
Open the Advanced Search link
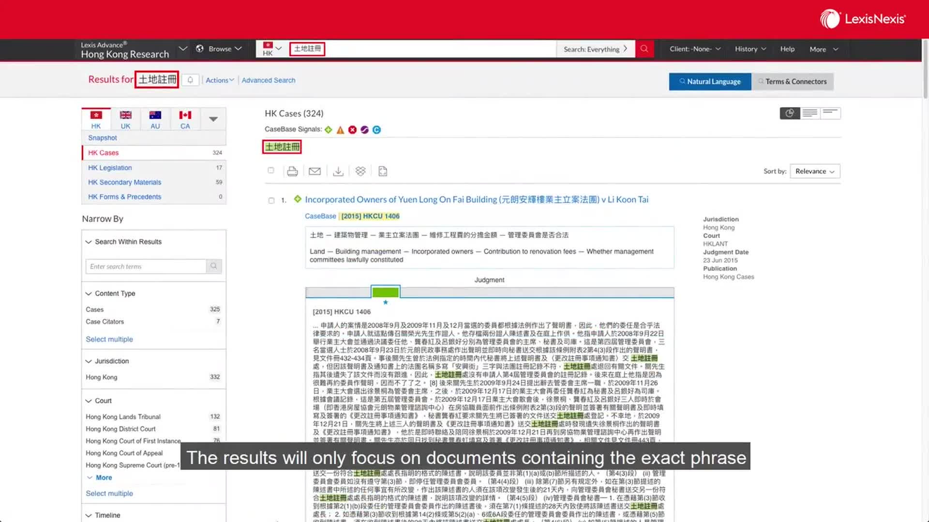pyautogui.click(x=268, y=80)
